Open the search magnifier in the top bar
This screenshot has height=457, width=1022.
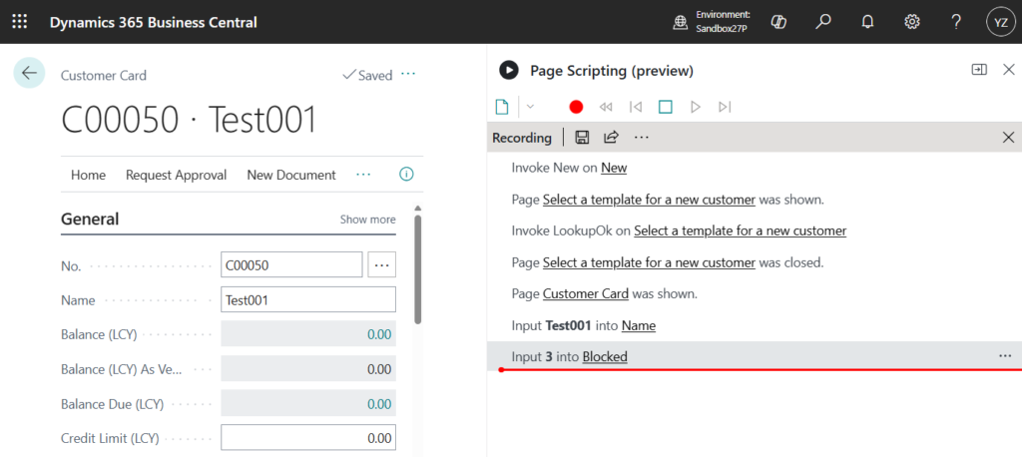click(822, 22)
